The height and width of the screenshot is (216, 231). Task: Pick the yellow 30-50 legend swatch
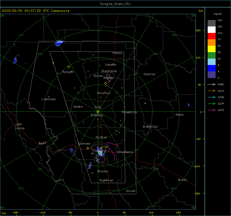211,49
